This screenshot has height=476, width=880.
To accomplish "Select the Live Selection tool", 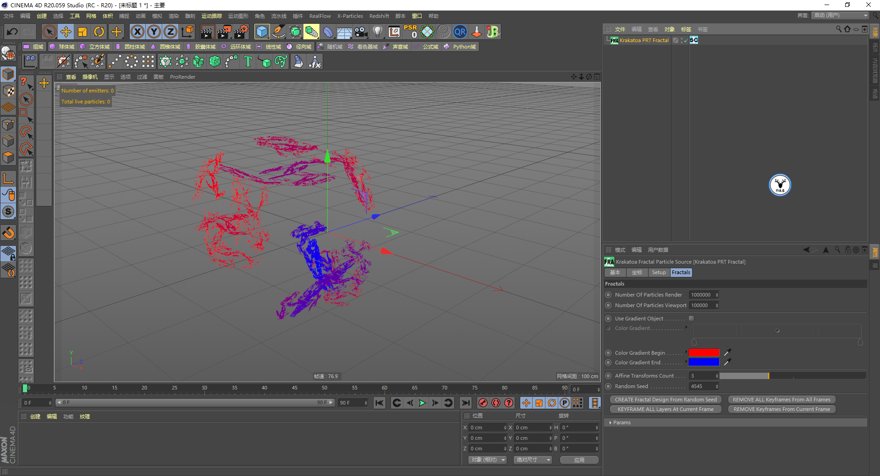I will 49,32.
